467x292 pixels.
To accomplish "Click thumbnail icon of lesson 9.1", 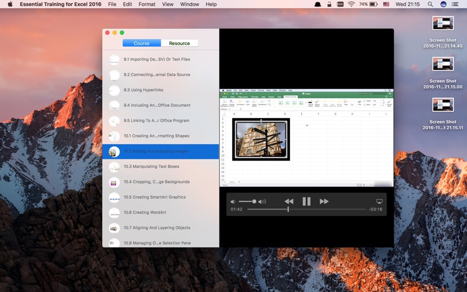I will [114, 60].
